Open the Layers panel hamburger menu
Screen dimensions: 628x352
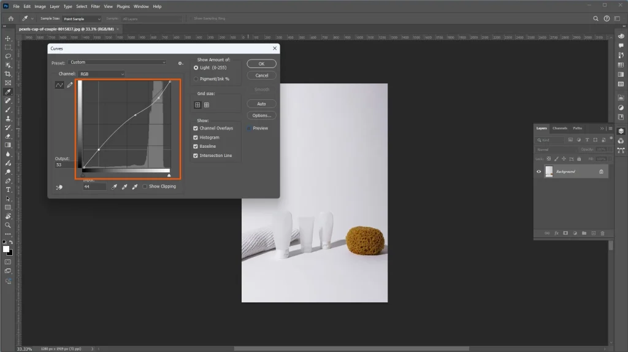(610, 129)
